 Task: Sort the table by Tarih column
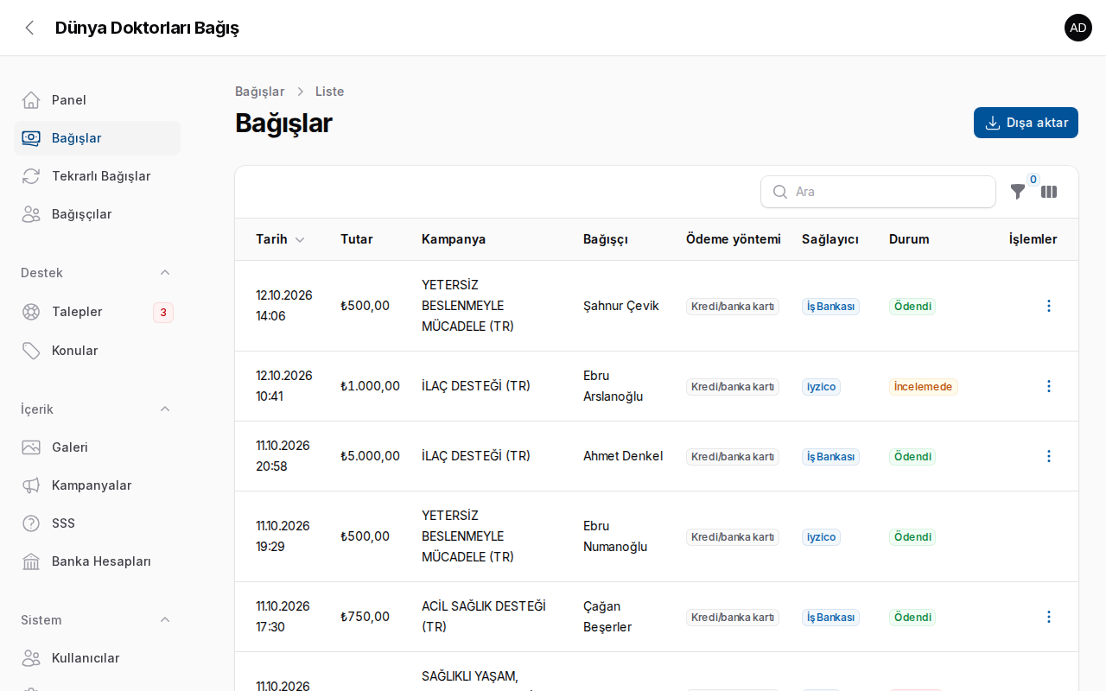click(x=280, y=239)
